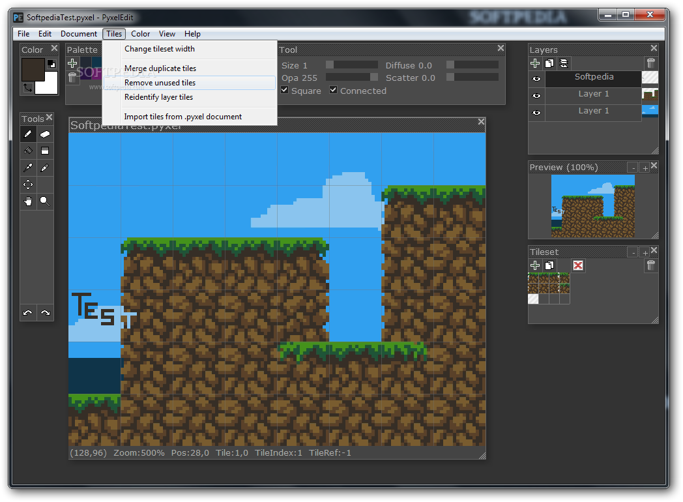Delete layer with Layers trash icon
The height and width of the screenshot is (502, 683).
651,64
